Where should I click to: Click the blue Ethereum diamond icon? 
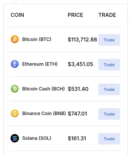coord(15,64)
